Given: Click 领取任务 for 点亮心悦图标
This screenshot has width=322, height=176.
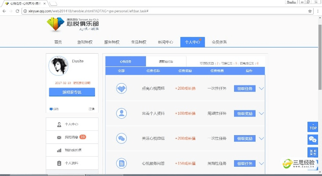Looking at the screenshot, I should coord(245,88).
